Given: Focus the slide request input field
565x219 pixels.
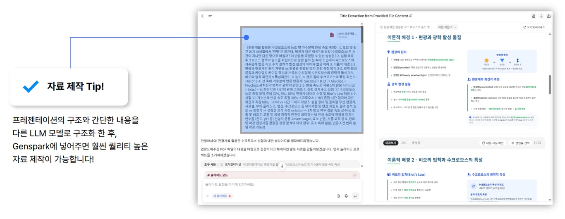Looking at the screenshot, I should tap(281, 185).
